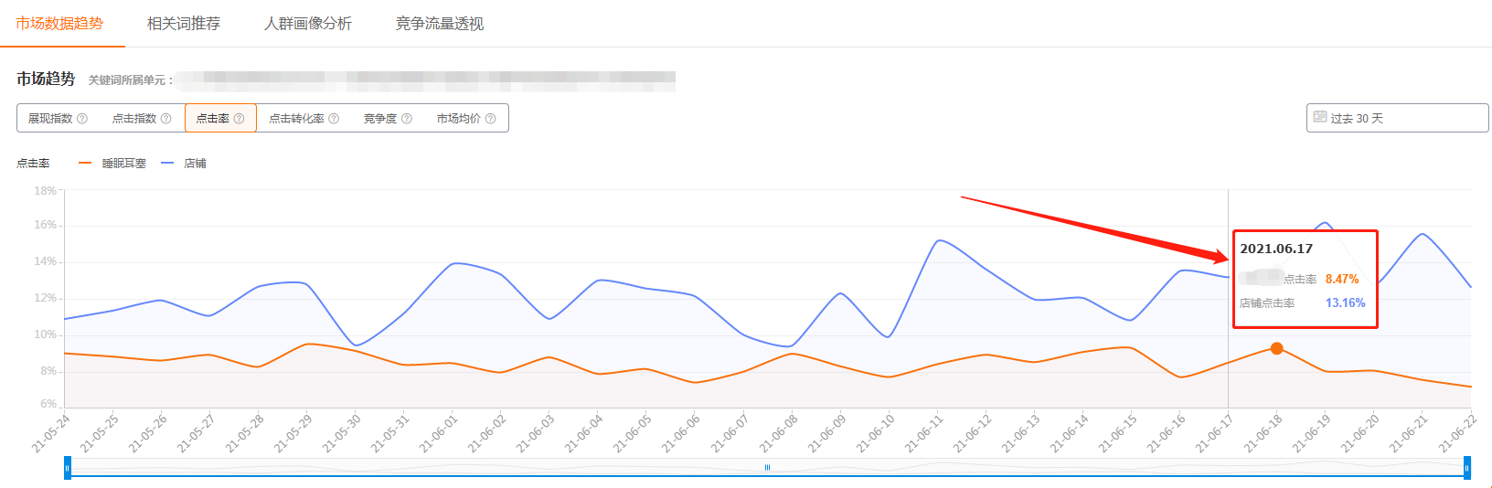Select the 展现指数 metric option
This screenshot has width=1492, height=488.
[50, 119]
